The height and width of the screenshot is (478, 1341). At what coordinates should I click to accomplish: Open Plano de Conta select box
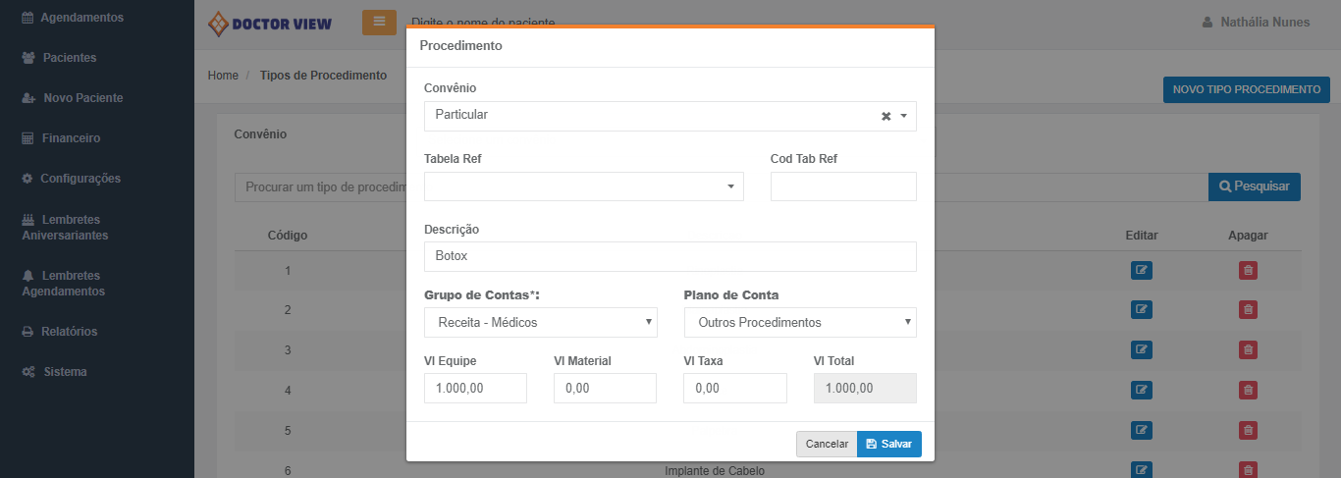[799, 322]
